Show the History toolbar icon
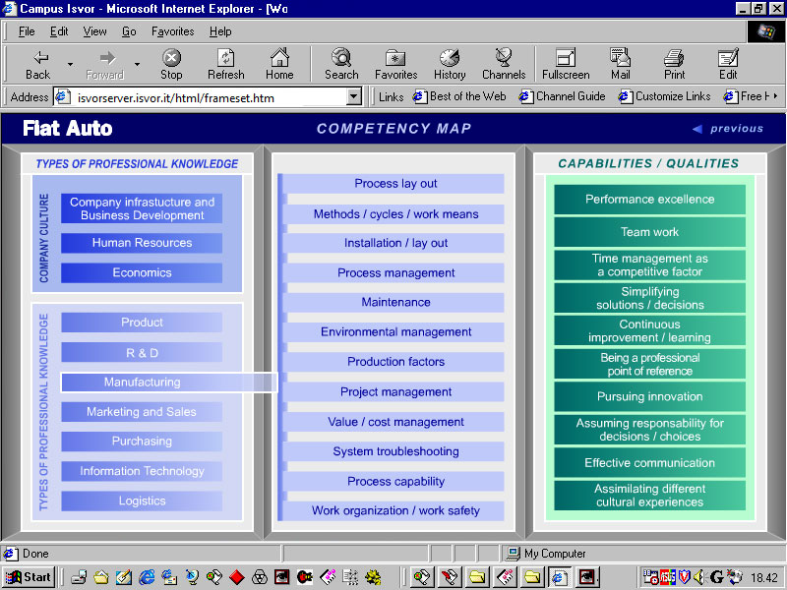Viewport: 787px width, 590px height. coord(450,64)
